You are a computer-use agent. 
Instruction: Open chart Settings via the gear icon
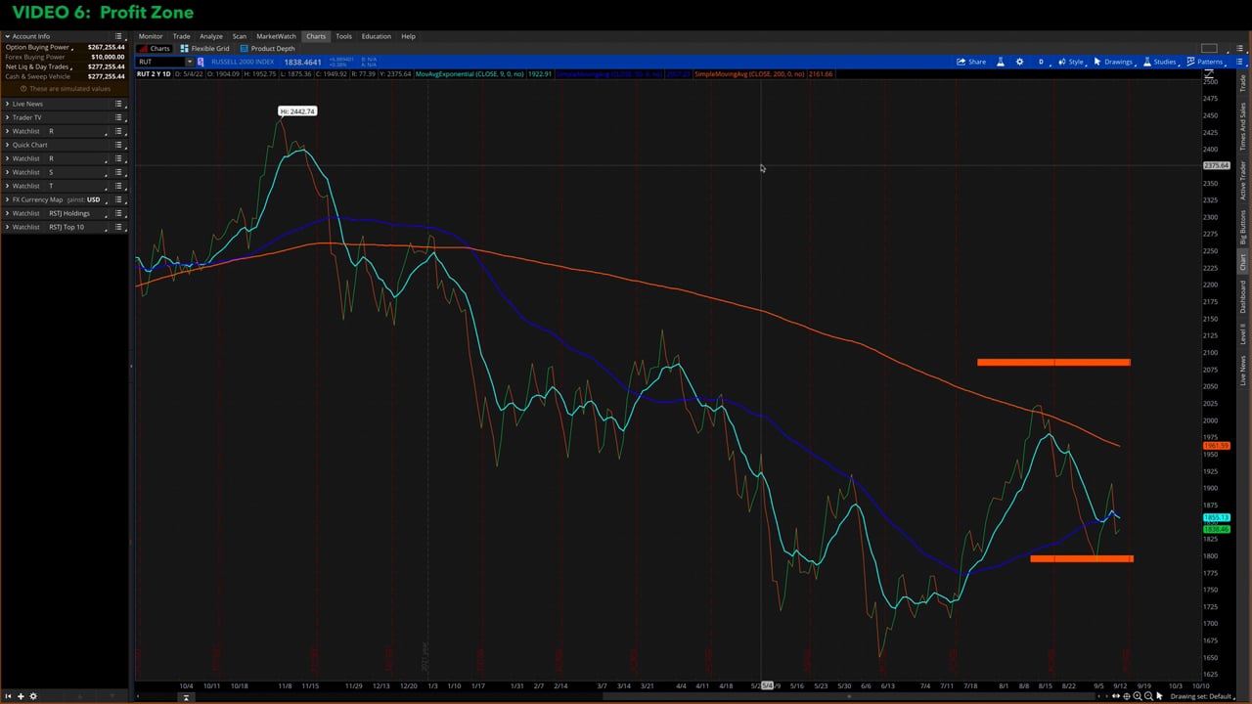[1019, 62]
